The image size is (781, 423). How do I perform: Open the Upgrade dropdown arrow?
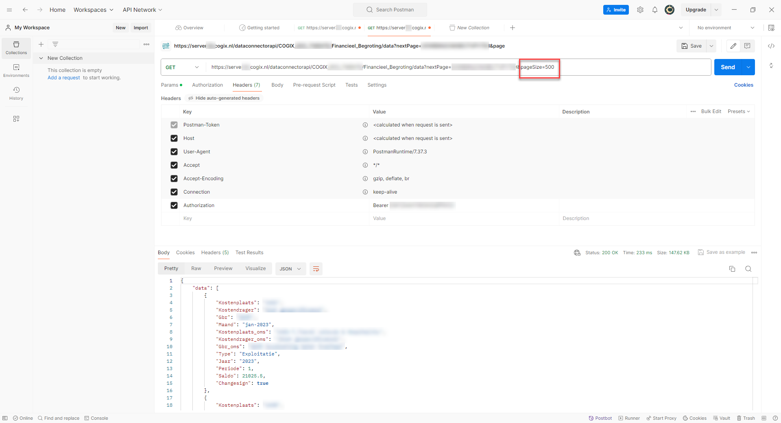click(716, 10)
